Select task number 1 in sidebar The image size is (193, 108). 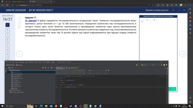tap(8, 25)
